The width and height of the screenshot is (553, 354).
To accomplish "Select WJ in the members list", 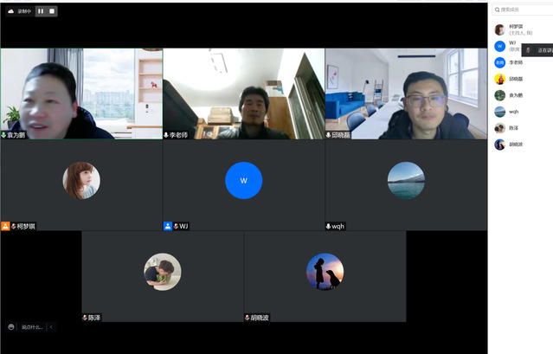I will (511, 45).
